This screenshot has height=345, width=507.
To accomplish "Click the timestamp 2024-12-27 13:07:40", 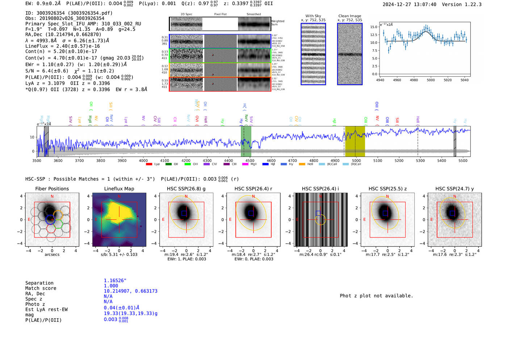I will click(410, 5).
